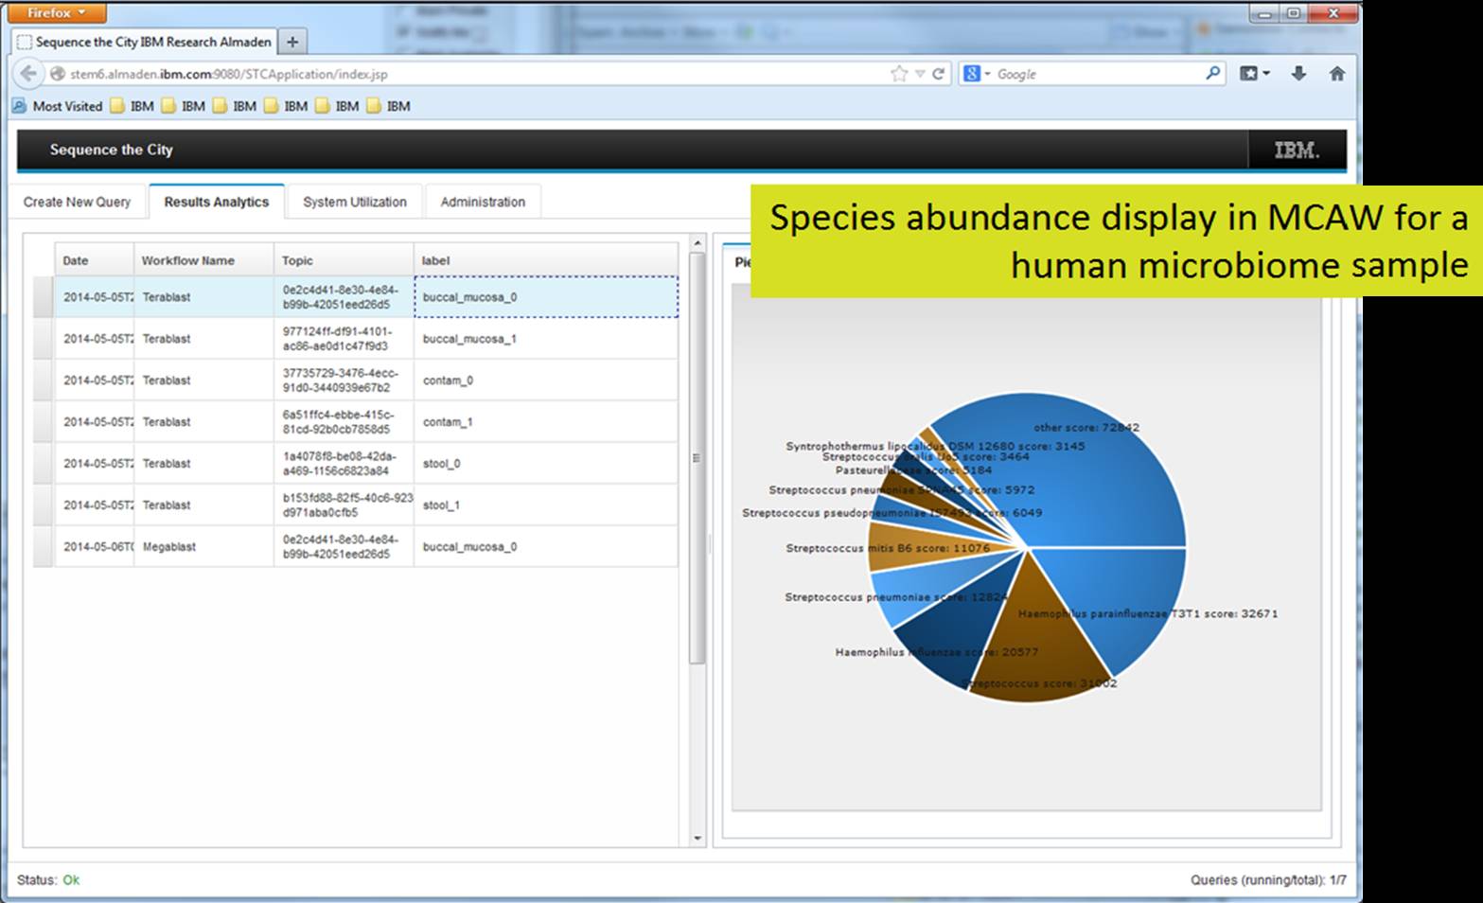Select the stool_1 row label
Viewport: 1483px width, 903px height.
441,505
